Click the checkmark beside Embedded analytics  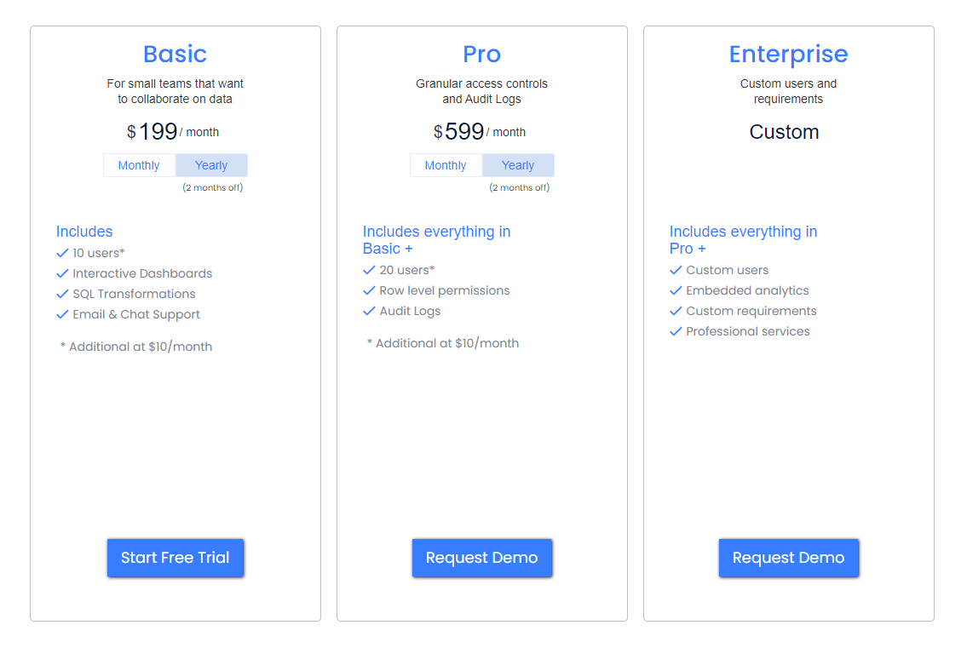[x=676, y=290]
